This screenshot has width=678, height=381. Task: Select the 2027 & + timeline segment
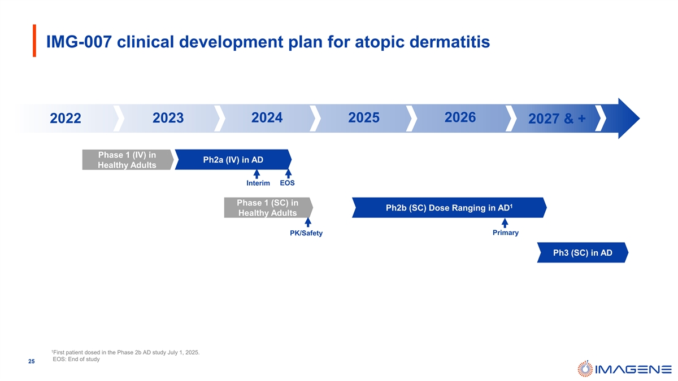(x=557, y=119)
